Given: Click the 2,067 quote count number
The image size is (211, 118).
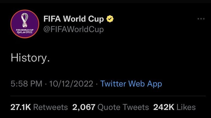Looking at the screenshot, I should point(84,107).
